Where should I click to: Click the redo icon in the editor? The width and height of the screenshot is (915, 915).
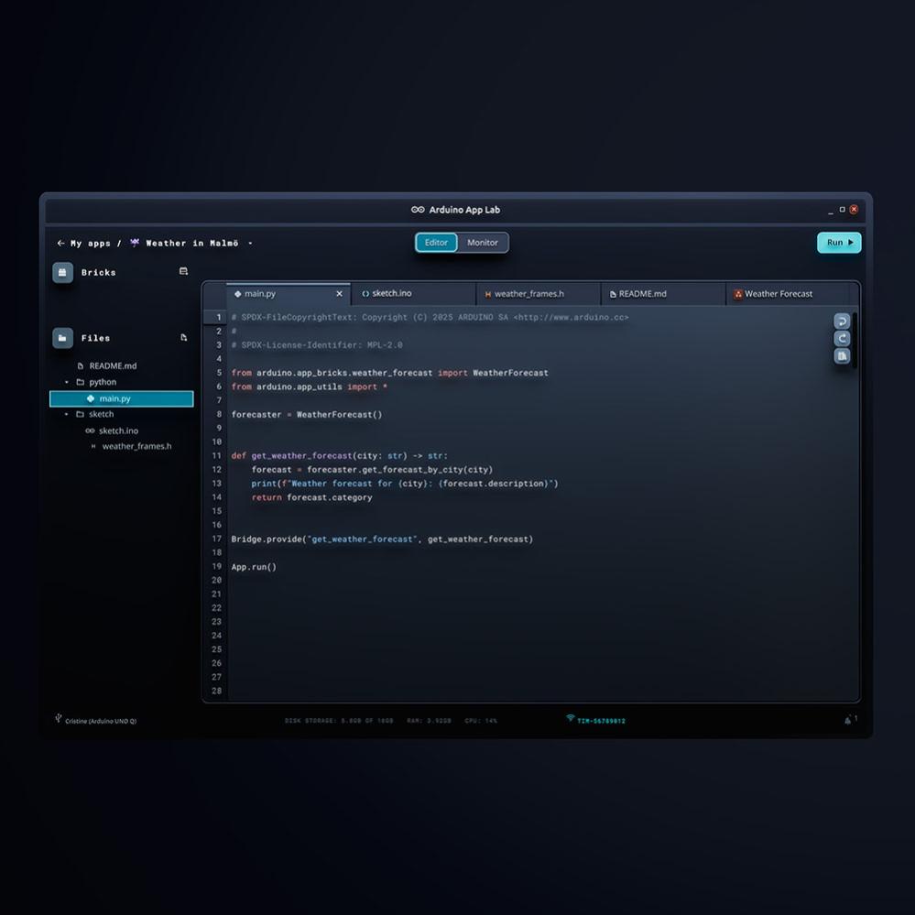coord(842,339)
